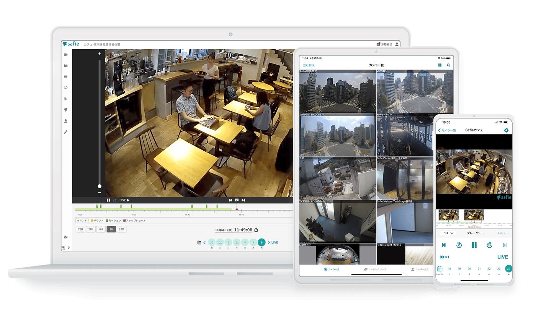Select the 24H timeline range
Viewport: 536px width, 320px height.
[x=91, y=229]
